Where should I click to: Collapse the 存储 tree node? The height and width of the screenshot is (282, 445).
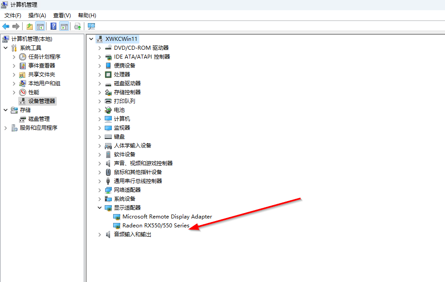click(6, 110)
